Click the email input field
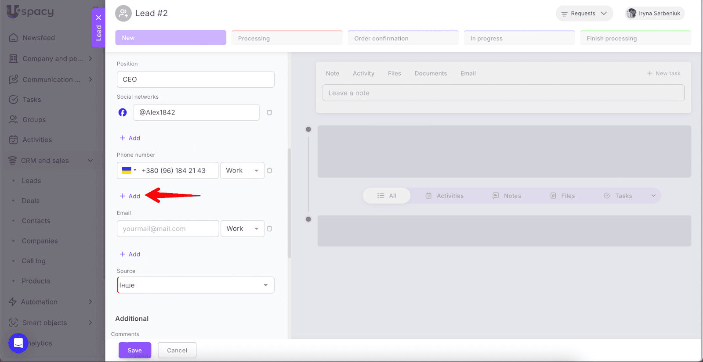703x362 pixels. coord(167,229)
